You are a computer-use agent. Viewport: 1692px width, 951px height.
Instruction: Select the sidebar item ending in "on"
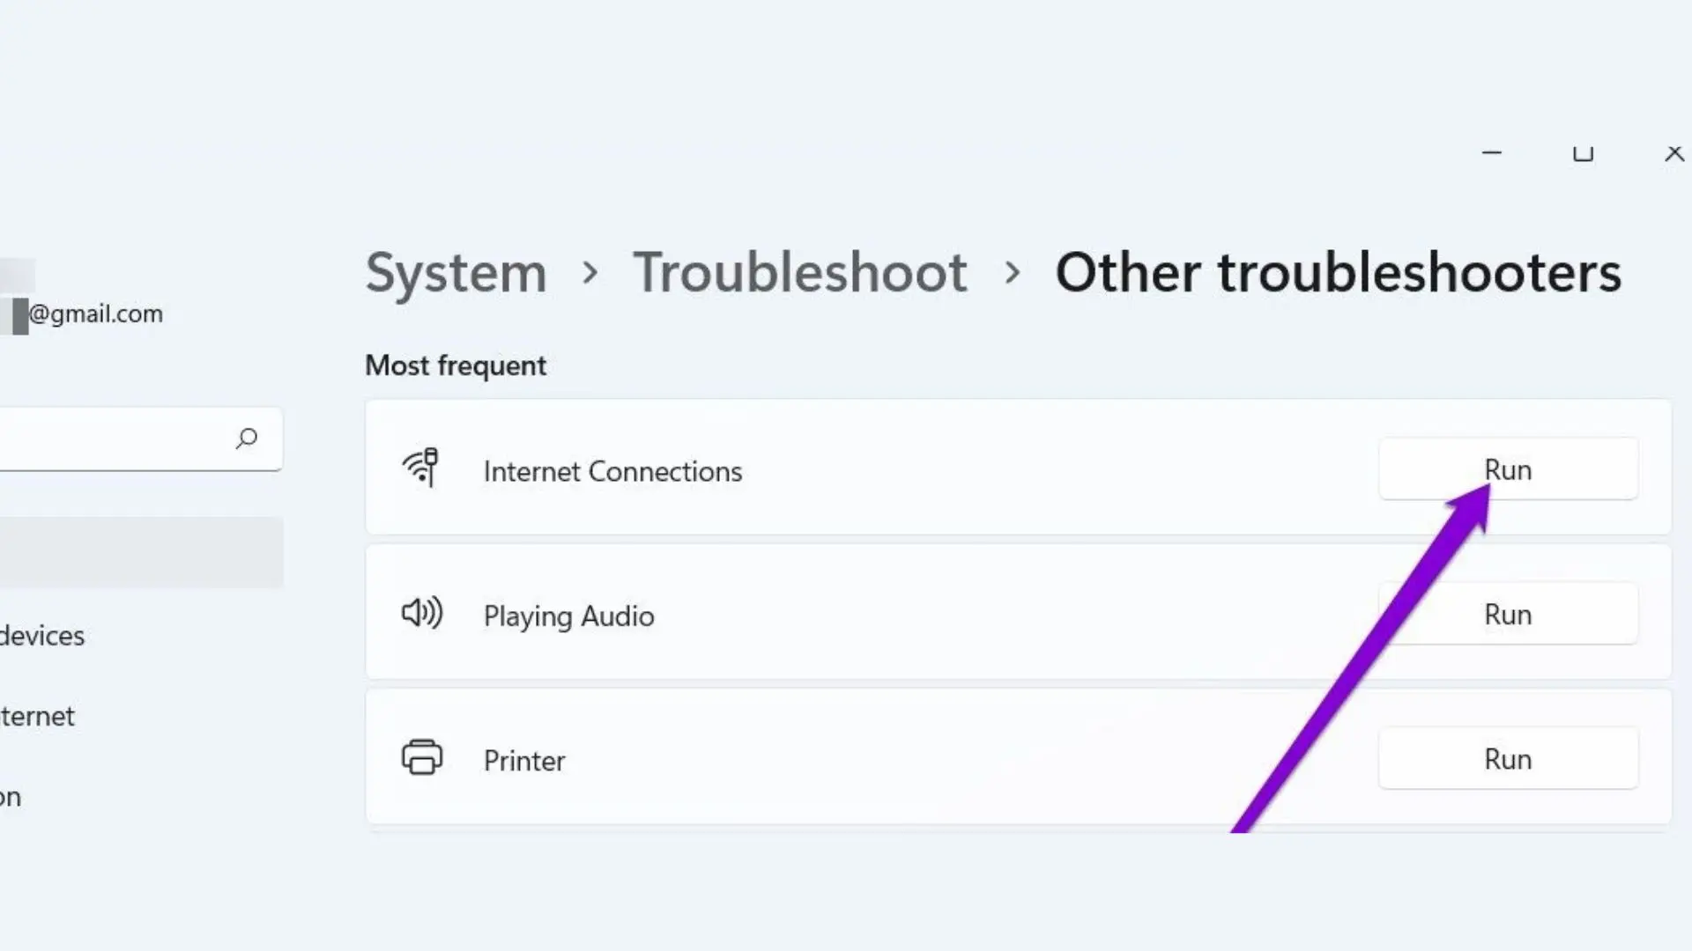click(11, 797)
